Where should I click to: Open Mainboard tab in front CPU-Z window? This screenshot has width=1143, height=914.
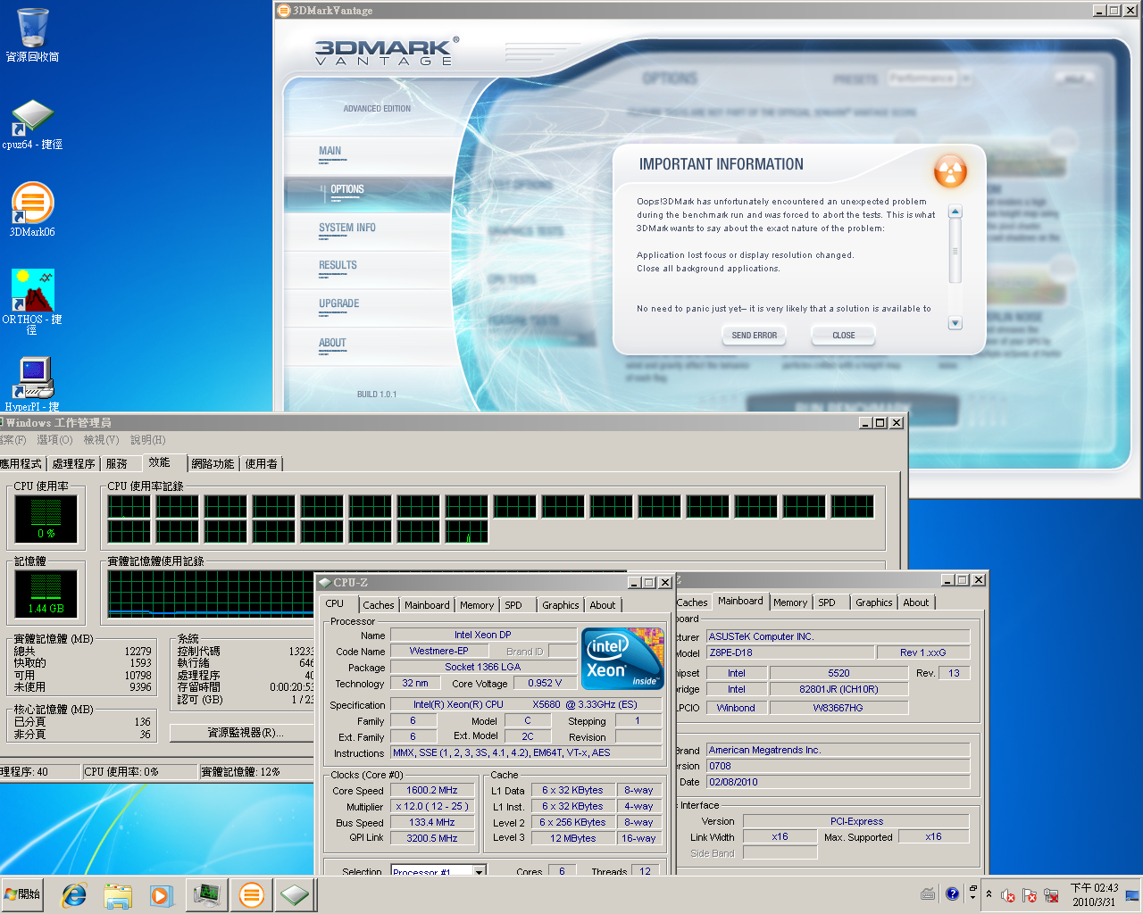click(x=427, y=605)
